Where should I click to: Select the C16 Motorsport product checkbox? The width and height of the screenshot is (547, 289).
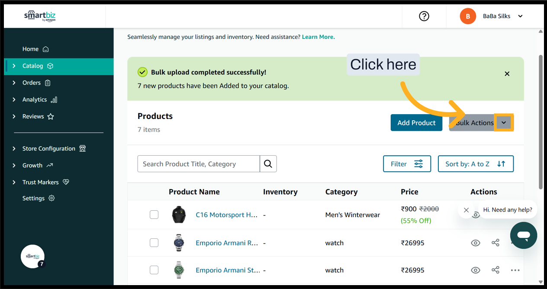pos(154,215)
